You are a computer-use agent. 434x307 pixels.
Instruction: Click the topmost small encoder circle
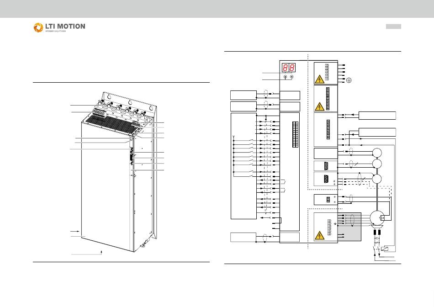pyautogui.click(x=377, y=153)
